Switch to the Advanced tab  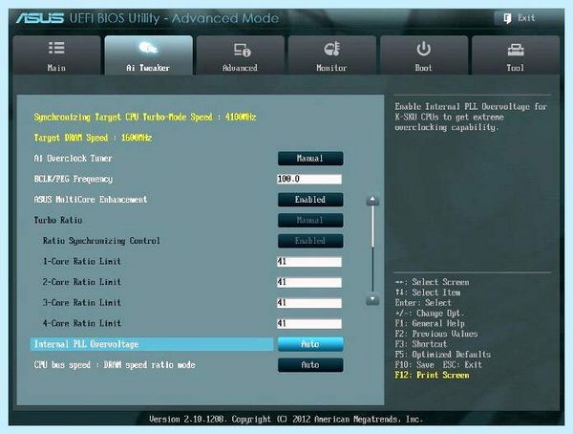pos(240,55)
